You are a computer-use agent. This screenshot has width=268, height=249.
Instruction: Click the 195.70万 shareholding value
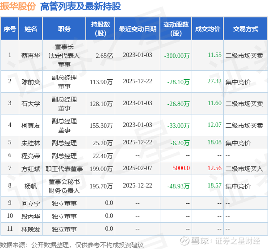tap(101, 186)
